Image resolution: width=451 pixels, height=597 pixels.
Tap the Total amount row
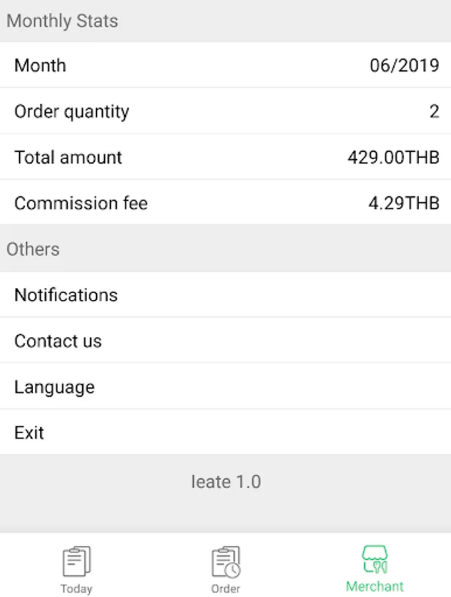(x=225, y=157)
